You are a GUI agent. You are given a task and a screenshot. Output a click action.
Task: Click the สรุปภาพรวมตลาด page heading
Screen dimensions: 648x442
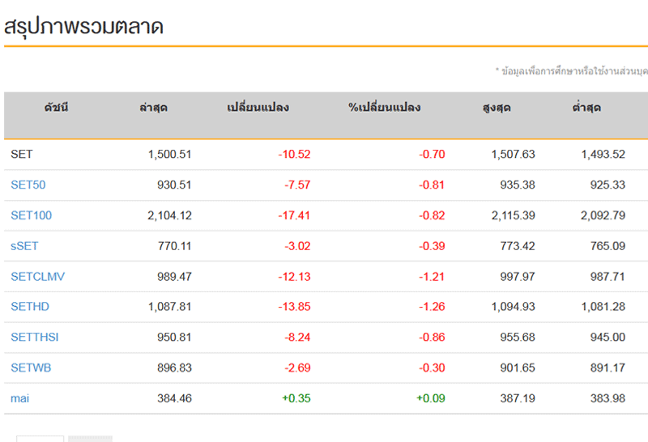tap(84, 27)
